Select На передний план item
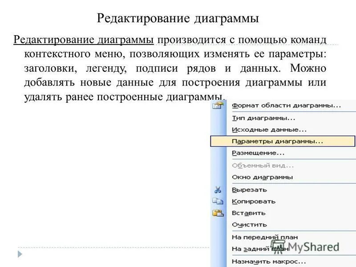The height and width of the screenshot is (267, 356). tap(265, 237)
